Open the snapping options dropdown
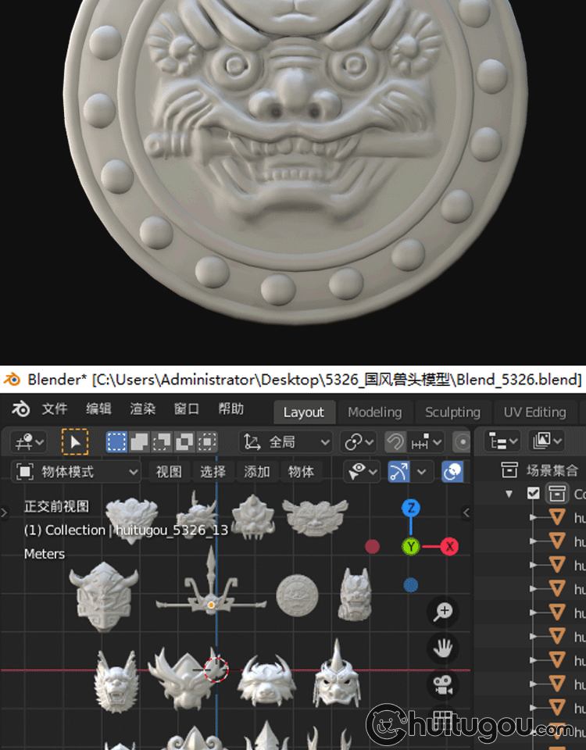Viewport: 586px width, 750px height. tap(426, 442)
